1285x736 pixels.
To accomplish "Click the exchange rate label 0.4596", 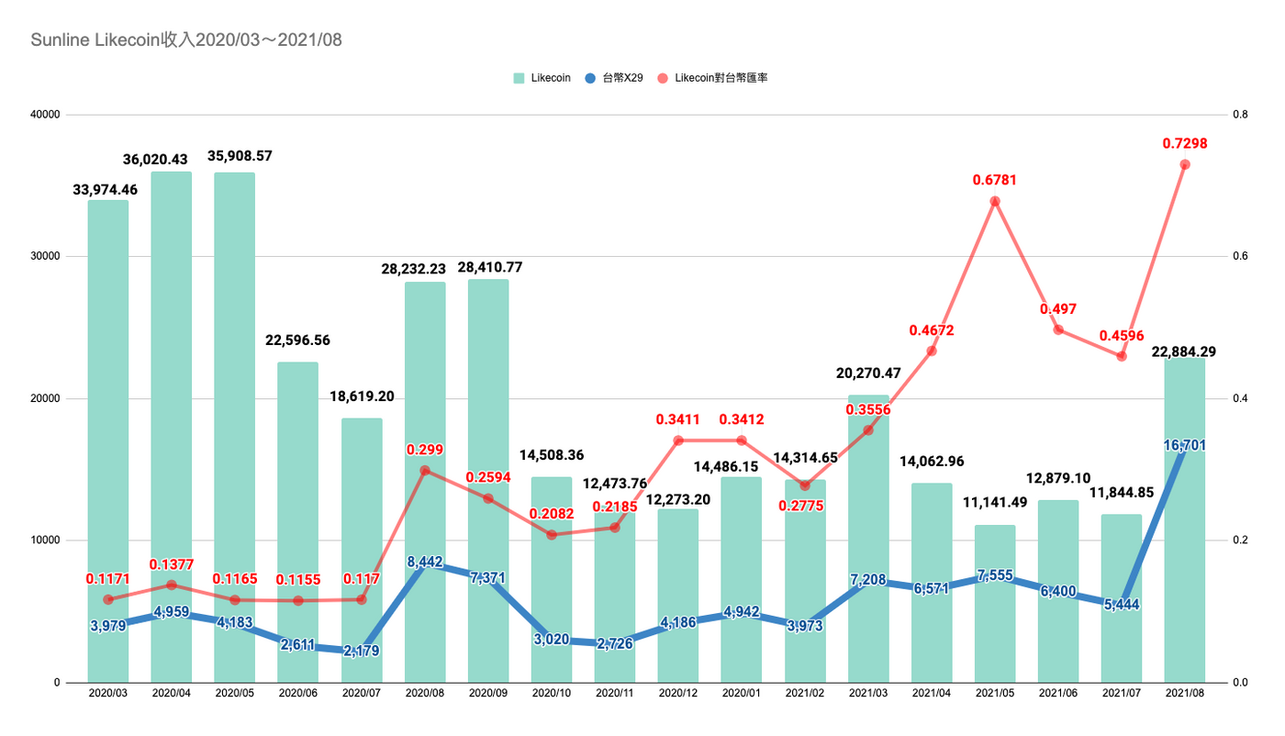I will coord(1122,335).
